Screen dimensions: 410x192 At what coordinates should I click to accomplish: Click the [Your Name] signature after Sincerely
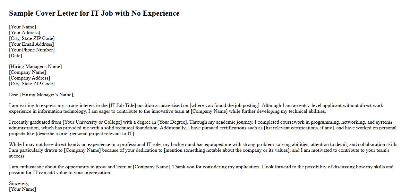pos(22,189)
